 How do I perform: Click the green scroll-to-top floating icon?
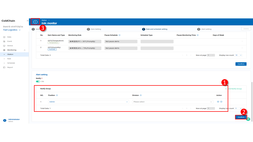coord(248,119)
